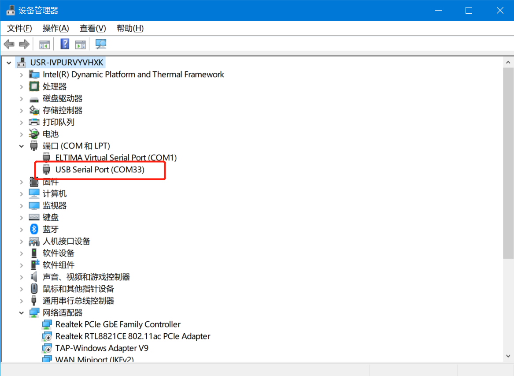
Task: Click the printer icon beside 打印队列
Action: tap(34, 122)
